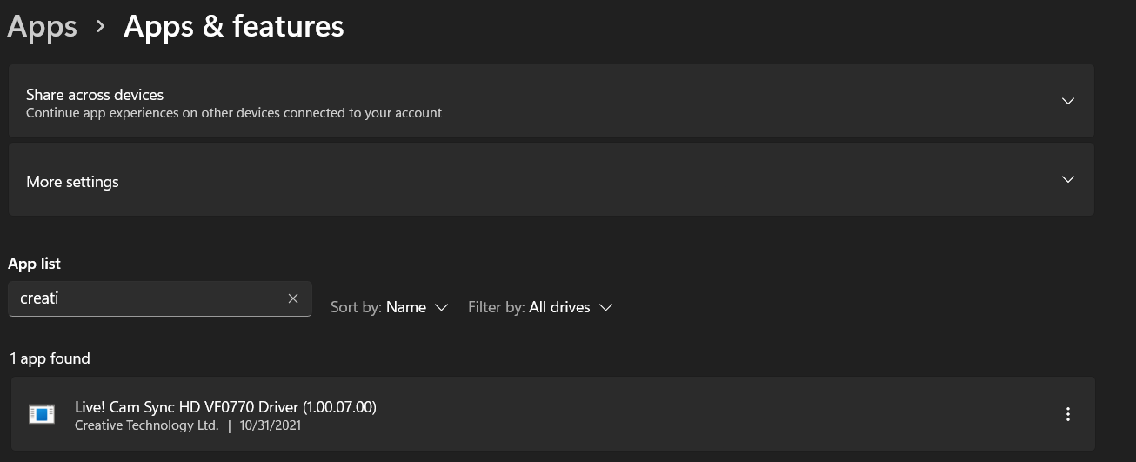
Task: Click the App list heading
Action: 35,264
